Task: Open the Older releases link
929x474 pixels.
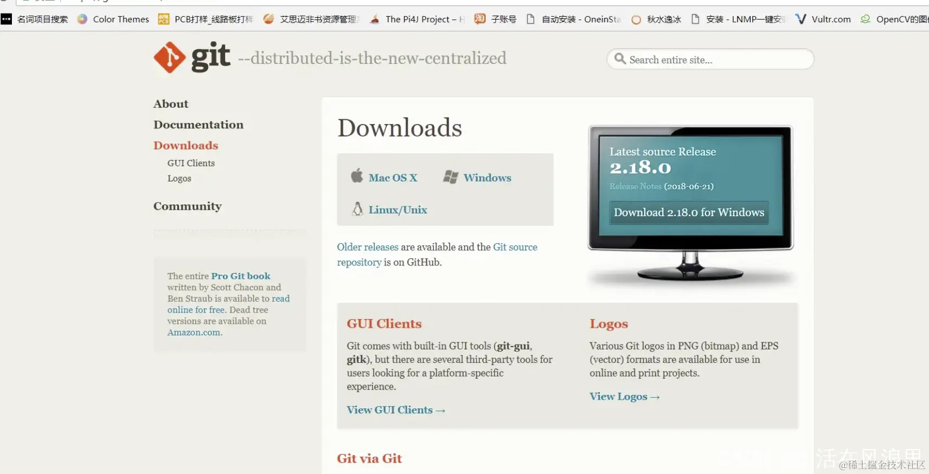Action: (x=368, y=247)
